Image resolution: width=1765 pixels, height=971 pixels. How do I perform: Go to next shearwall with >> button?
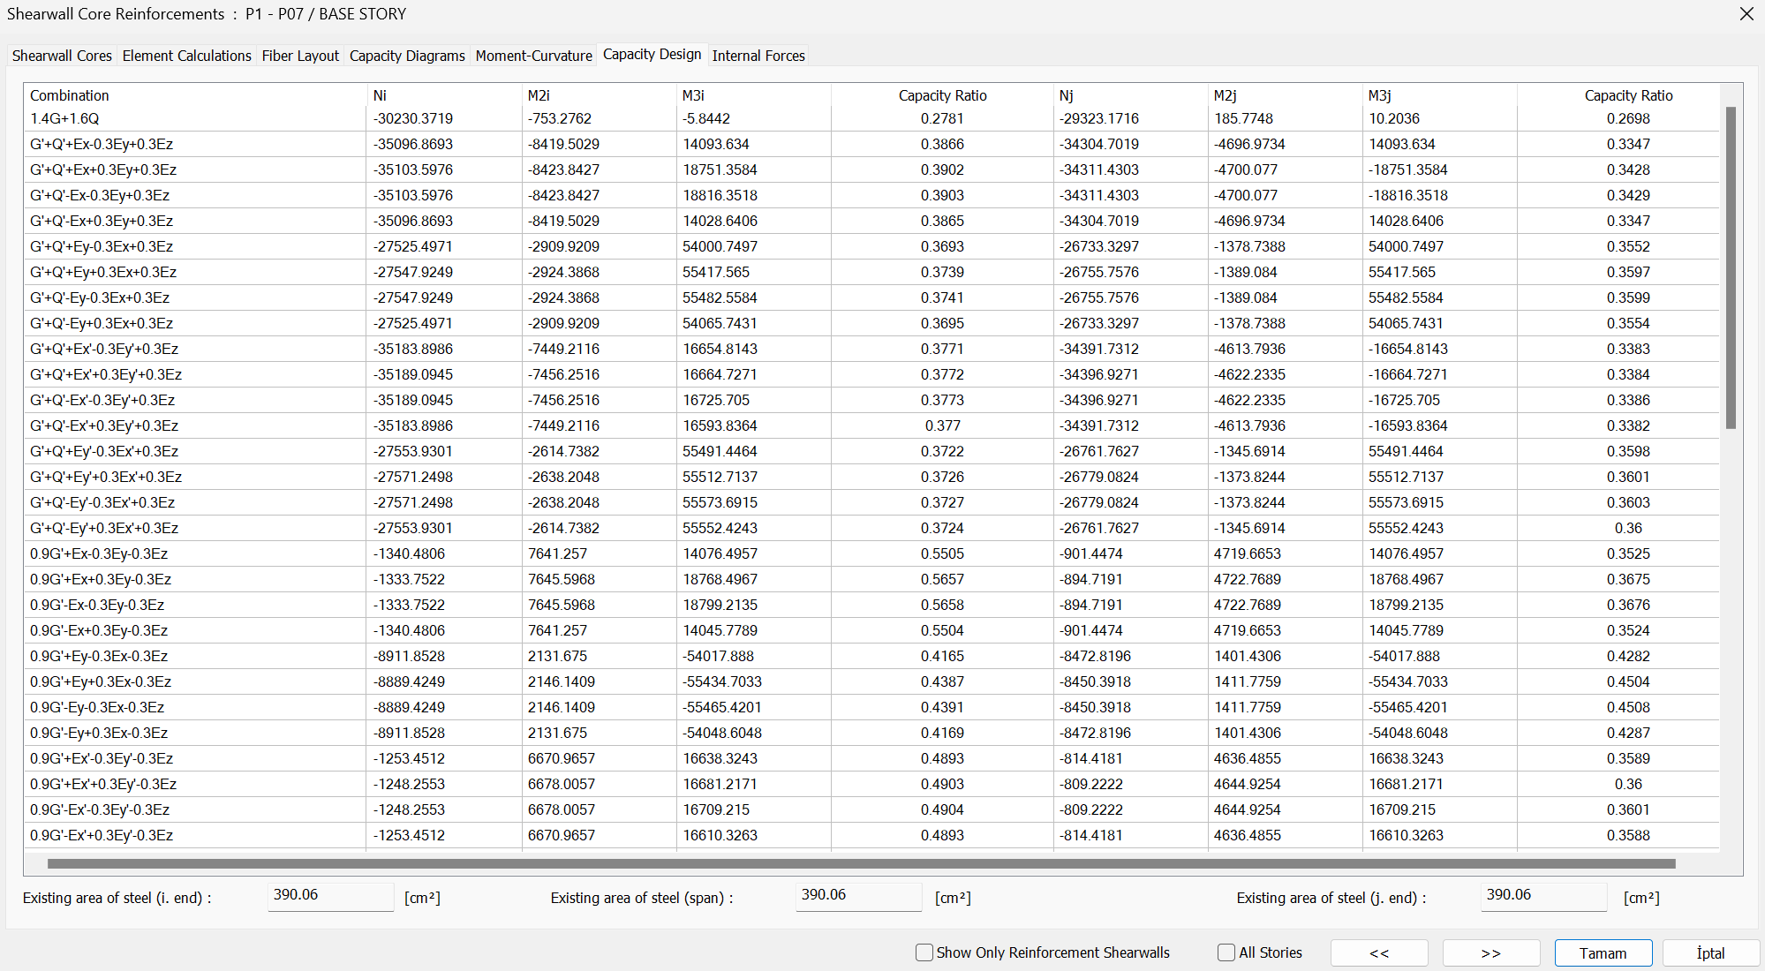pos(1491,953)
